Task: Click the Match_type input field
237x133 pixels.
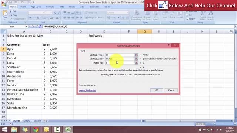Action: point(120,63)
